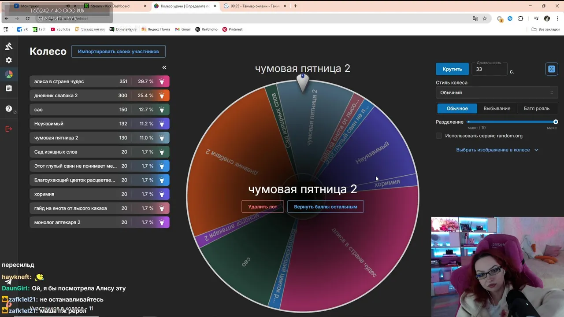
Task: Click the Разделение slider right handle
Action: 556,122
